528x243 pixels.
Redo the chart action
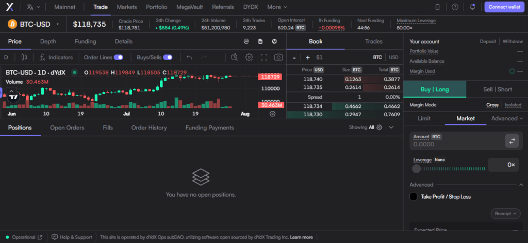click(204, 58)
